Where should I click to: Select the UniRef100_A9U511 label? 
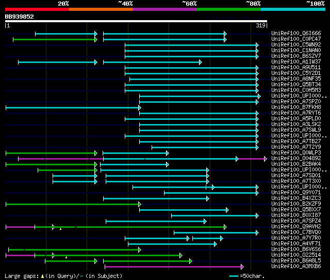[296, 67]
